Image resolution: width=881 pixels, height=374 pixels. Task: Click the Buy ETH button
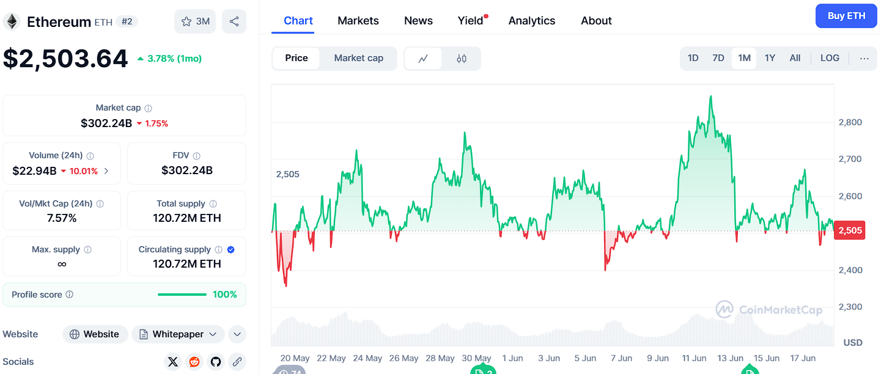(846, 16)
